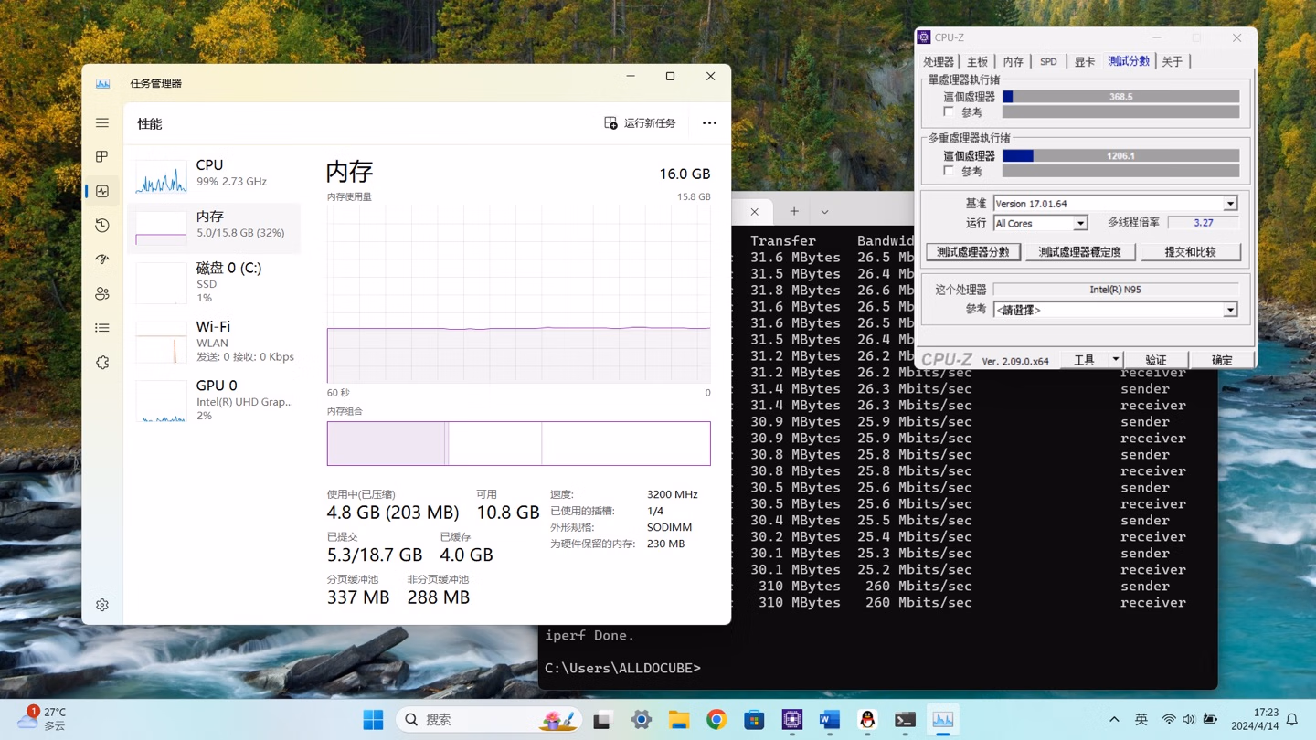Open Services page in Task Manager sidebar
This screenshot has height=740, width=1316.
(x=102, y=363)
